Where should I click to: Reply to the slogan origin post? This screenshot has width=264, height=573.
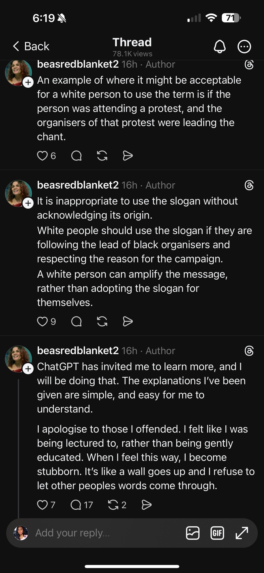click(x=76, y=321)
